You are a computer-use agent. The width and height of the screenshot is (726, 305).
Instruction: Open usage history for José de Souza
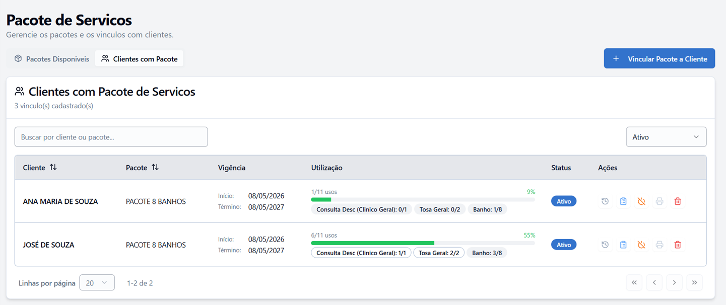pyautogui.click(x=605, y=245)
